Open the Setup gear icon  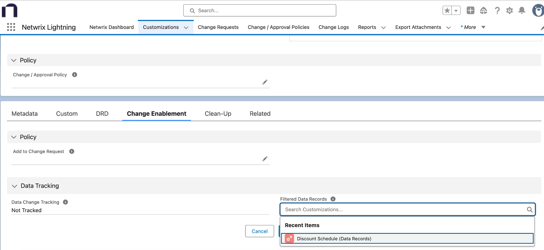pos(509,10)
